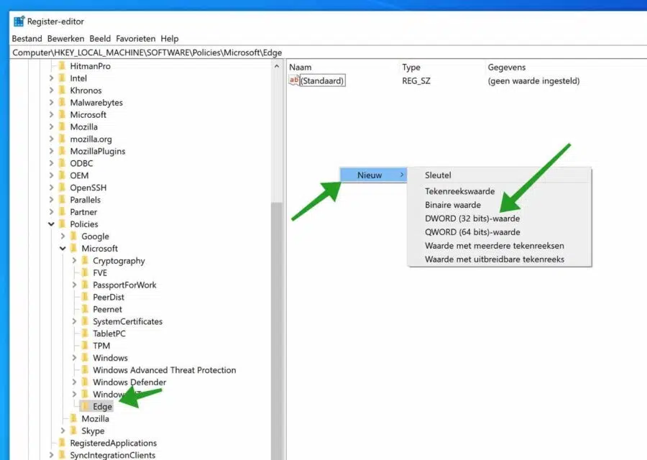Click the Register-editor app icon in title bar
Image resolution: width=647 pixels, height=460 pixels.
(19, 22)
